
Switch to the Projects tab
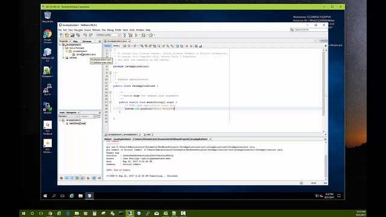[x=65, y=42]
